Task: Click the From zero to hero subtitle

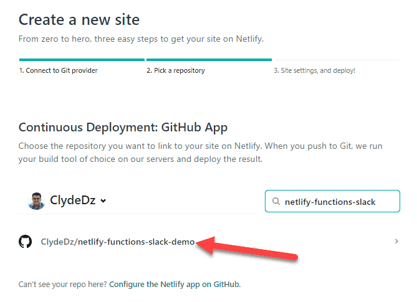Action: [141, 39]
